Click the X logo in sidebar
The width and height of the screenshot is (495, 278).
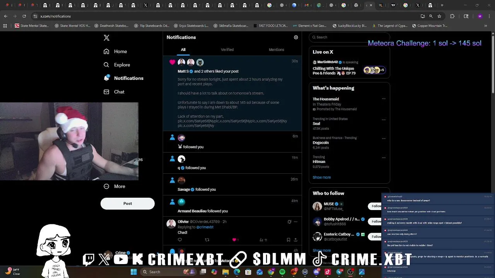tap(106, 37)
